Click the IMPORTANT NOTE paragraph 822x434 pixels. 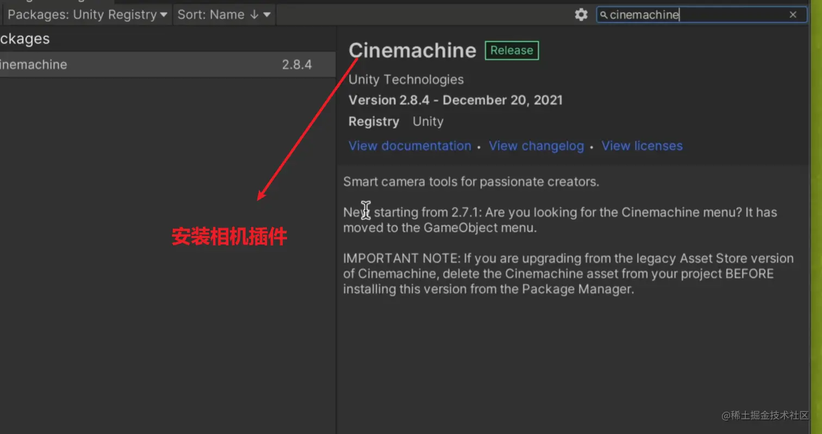pyautogui.click(x=568, y=274)
